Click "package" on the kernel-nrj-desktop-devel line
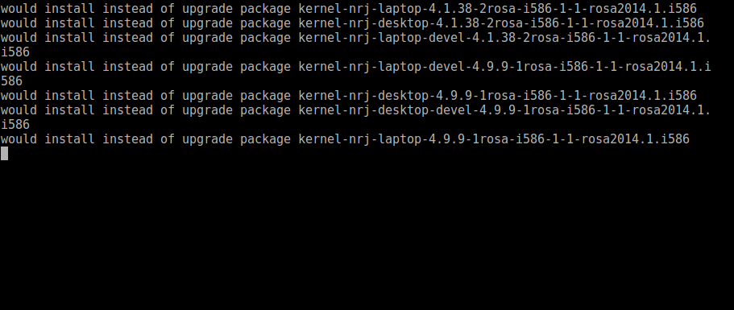 [x=265, y=110]
